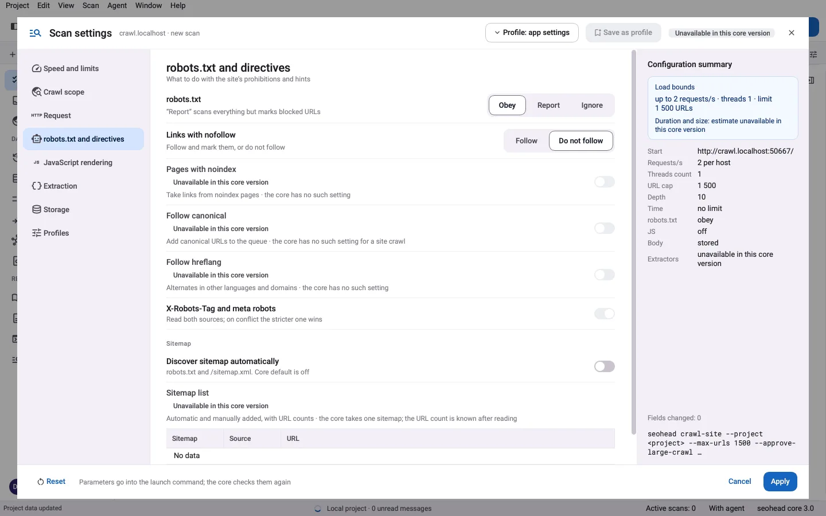Open the View menu

pos(66,5)
